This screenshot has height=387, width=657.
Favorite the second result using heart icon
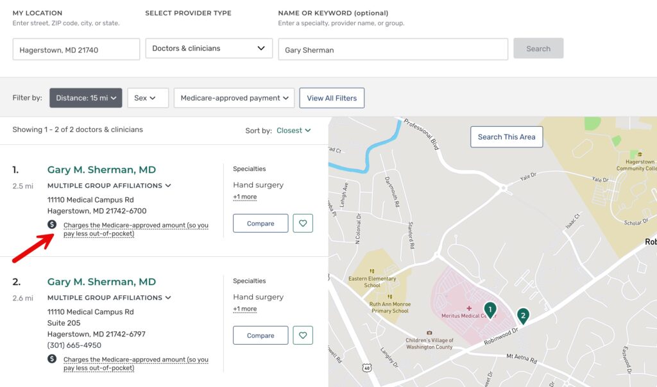(x=303, y=336)
